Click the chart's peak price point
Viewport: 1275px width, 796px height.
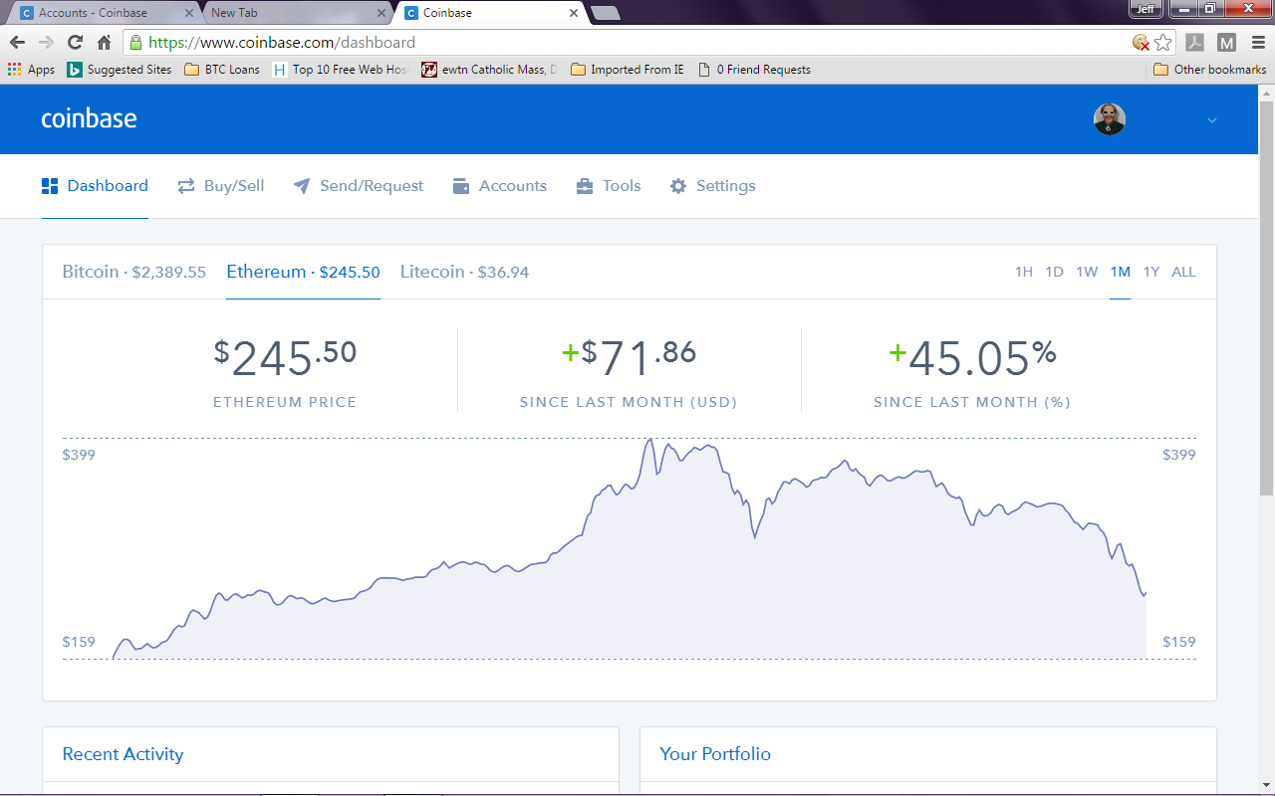650,439
